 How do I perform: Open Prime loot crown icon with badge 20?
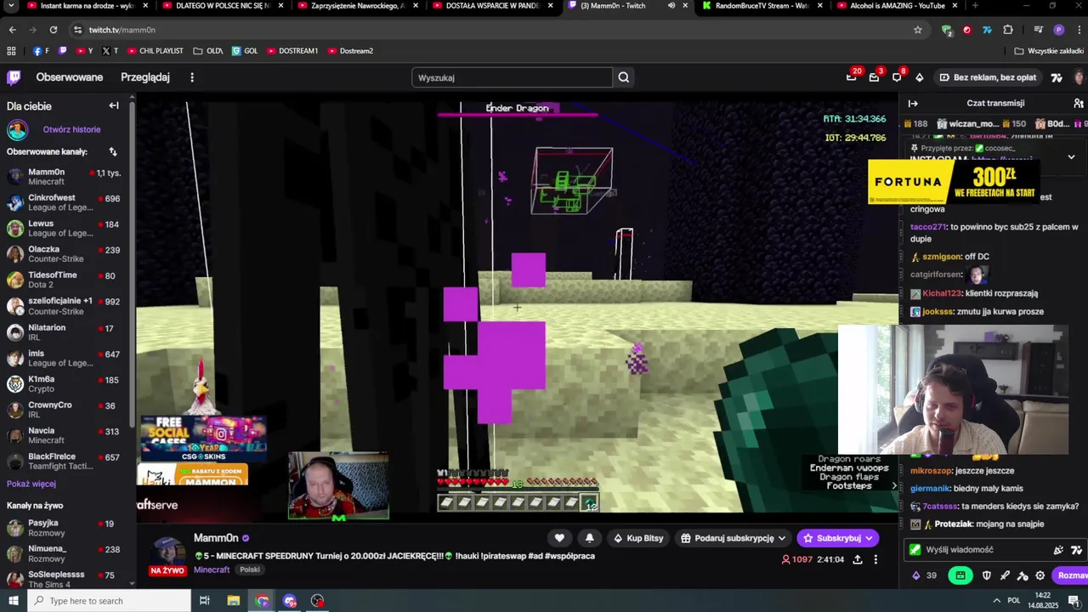pyautogui.click(x=852, y=77)
